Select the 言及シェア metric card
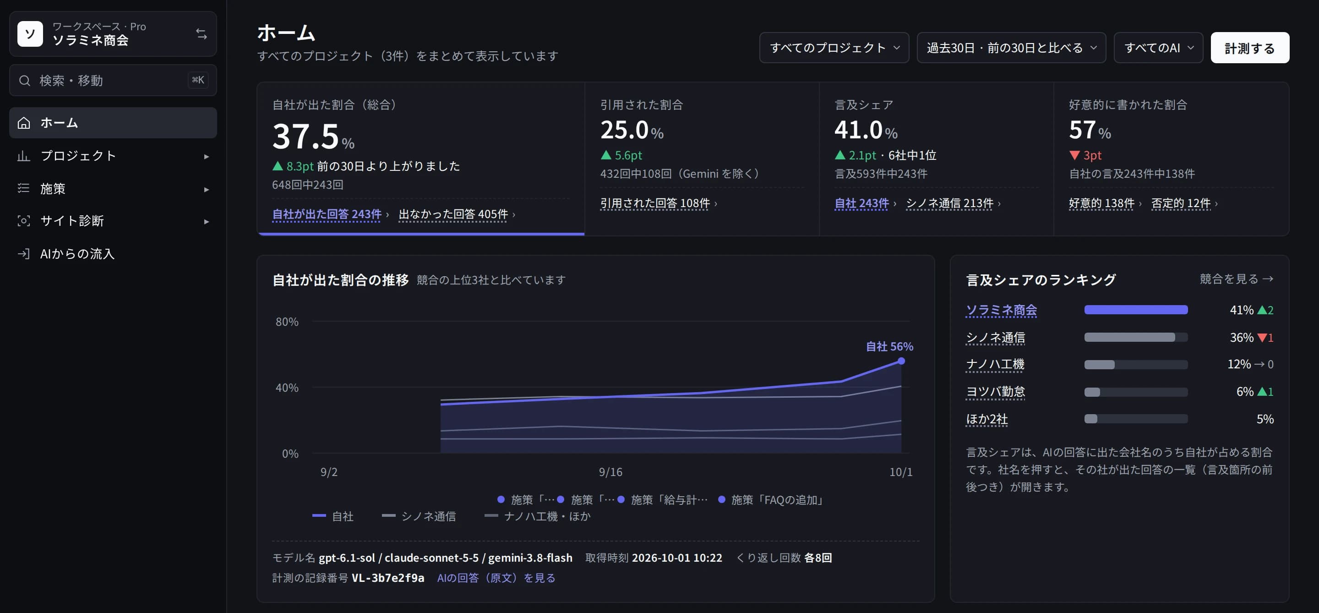The image size is (1319, 613). [936, 159]
